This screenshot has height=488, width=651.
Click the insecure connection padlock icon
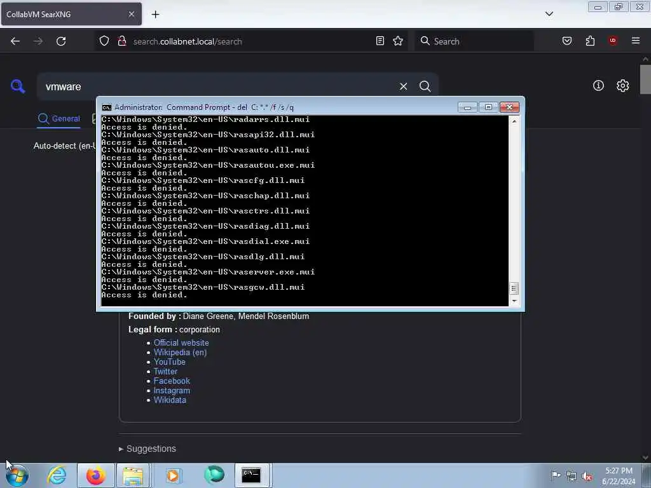pyautogui.click(x=121, y=41)
